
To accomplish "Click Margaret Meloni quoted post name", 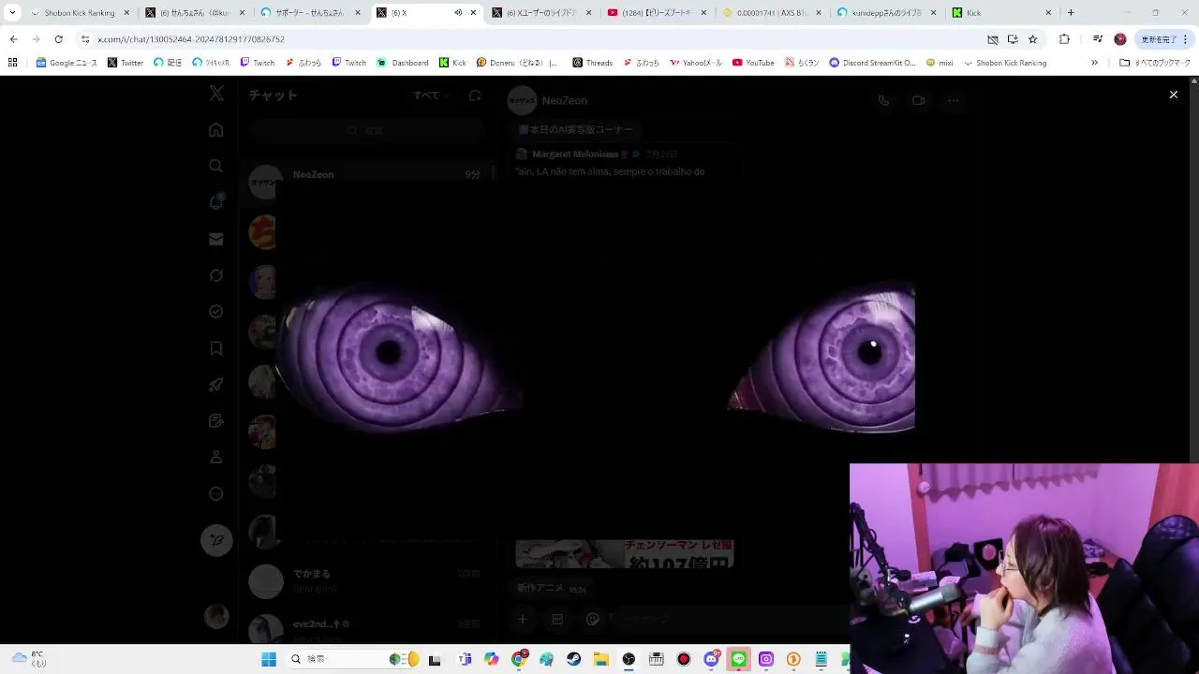I will [574, 154].
